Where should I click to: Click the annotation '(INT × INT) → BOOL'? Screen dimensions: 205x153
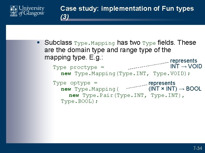pyautogui.click(x=175, y=89)
